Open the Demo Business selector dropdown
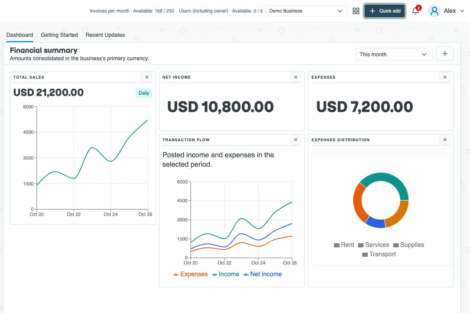Viewport: 470px width, 313px height. (307, 11)
